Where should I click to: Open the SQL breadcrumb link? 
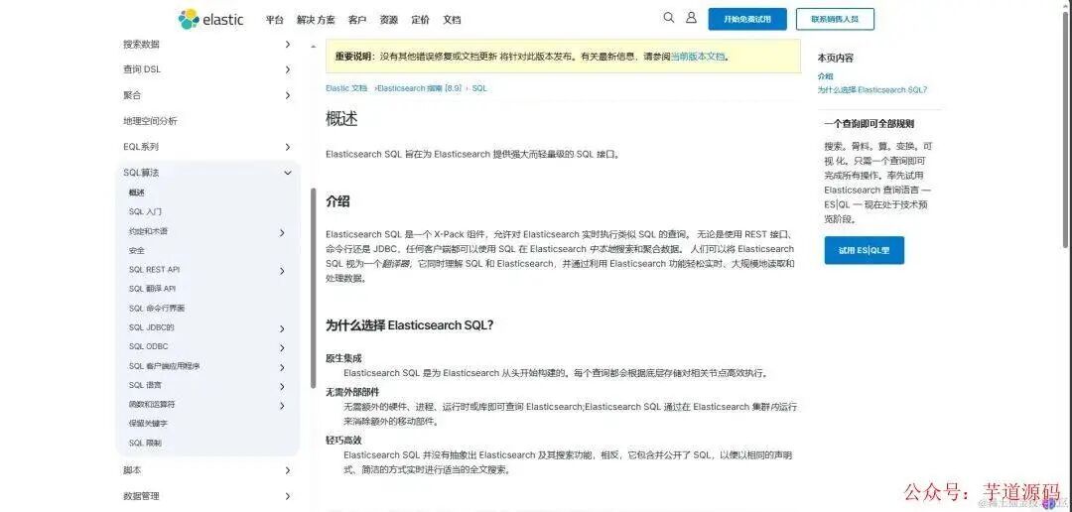tap(480, 88)
